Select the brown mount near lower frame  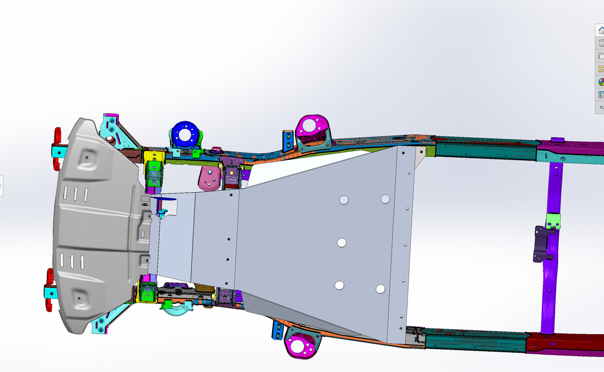(x=205, y=287)
